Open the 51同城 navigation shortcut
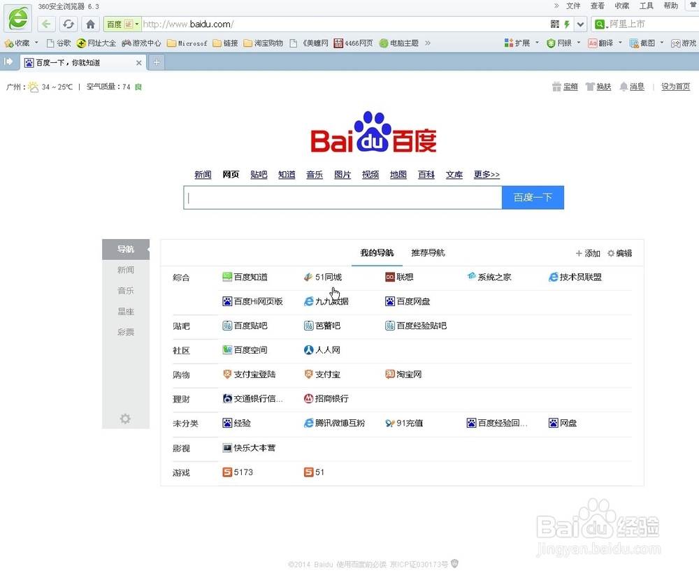This screenshot has width=699, height=573. click(x=323, y=277)
